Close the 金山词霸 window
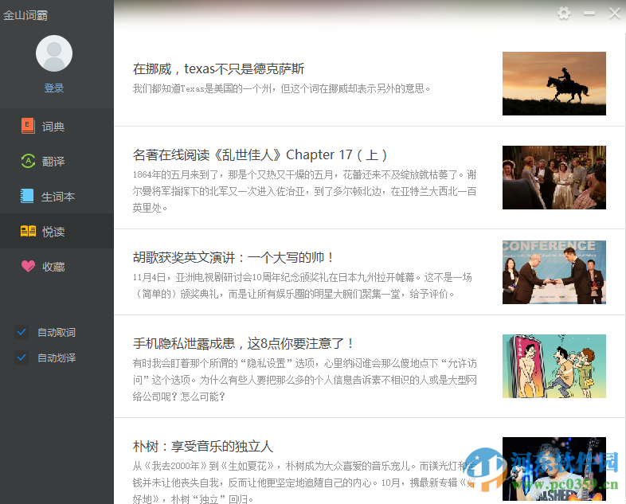 click(614, 14)
